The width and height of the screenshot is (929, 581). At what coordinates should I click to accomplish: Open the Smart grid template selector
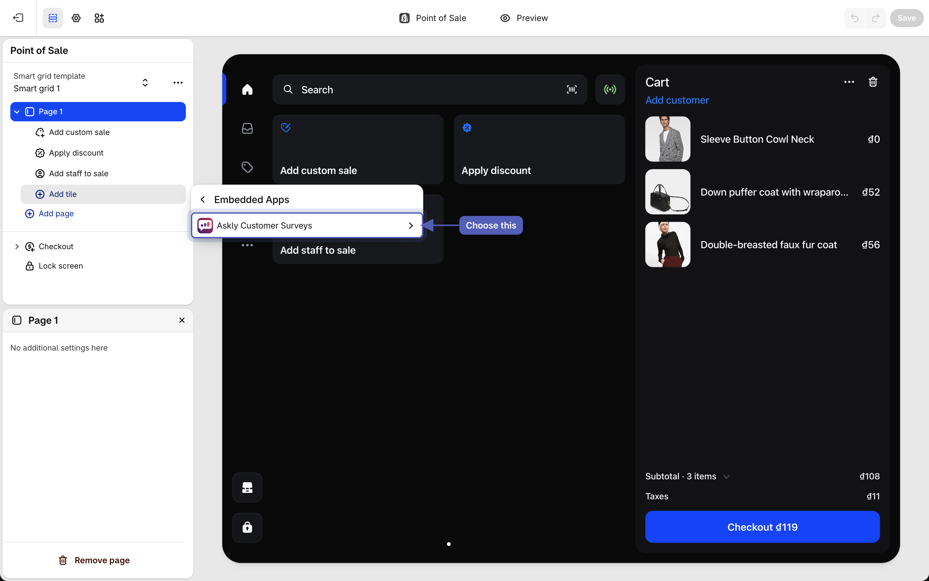145,83
